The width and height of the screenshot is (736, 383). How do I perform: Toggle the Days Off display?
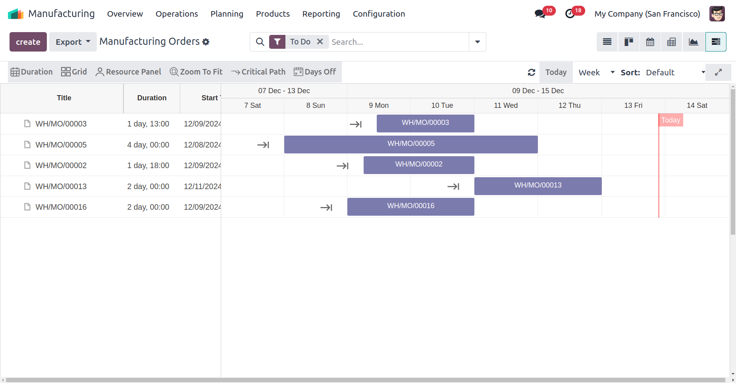click(315, 72)
